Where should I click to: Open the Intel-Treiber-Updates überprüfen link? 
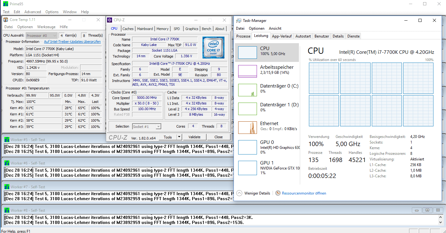click(72, 42)
